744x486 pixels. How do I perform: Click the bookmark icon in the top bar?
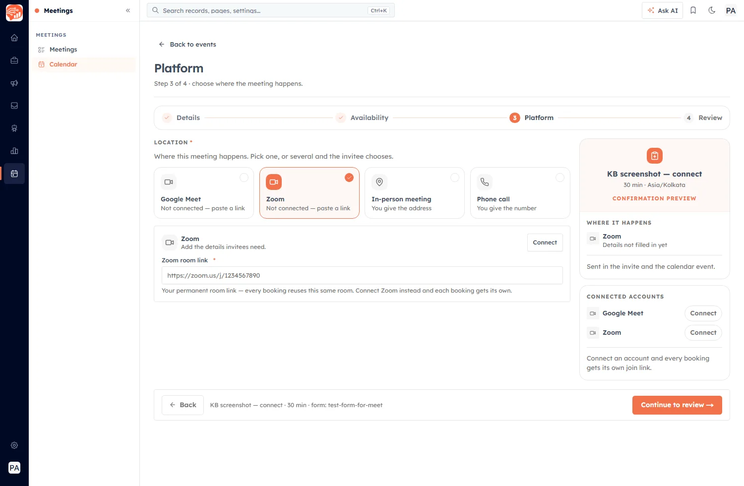[693, 10]
